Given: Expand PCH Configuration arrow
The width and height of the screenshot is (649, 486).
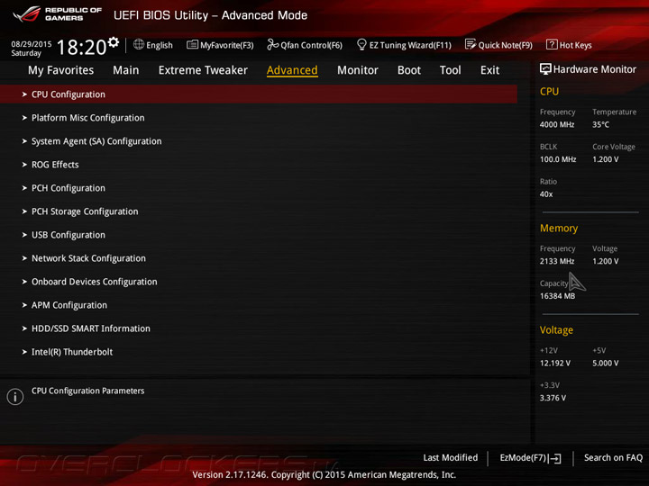Looking at the screenshot, I should click(24, 188).
